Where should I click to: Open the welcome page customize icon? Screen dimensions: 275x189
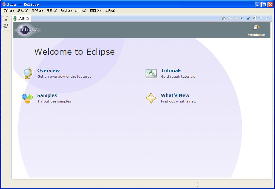click(x=255, y=18)
